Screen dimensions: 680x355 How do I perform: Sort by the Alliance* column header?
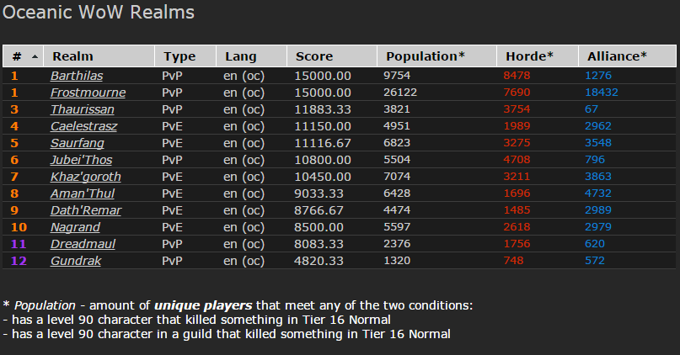click(x=628, y=56)
